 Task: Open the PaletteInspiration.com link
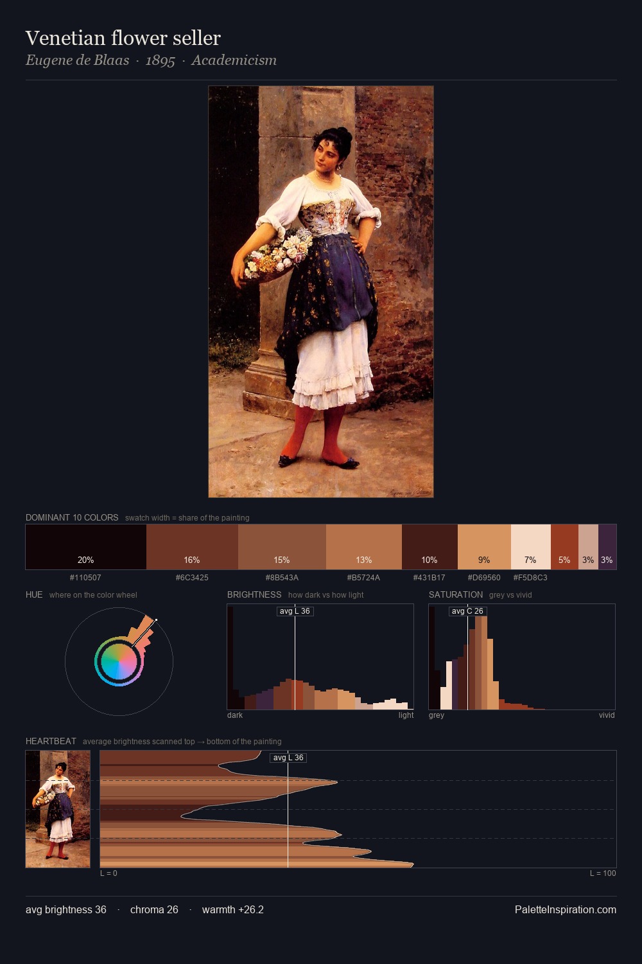pos(566,910)
